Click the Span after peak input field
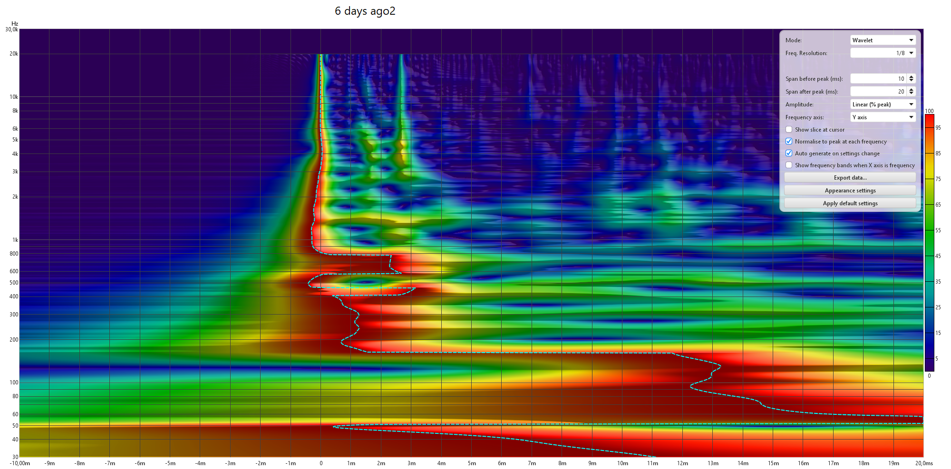Screen dimensions: 951x469 [878, 92]
